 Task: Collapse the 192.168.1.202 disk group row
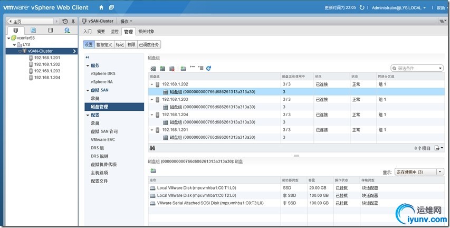pyautogui.click(x=152, y=84)
